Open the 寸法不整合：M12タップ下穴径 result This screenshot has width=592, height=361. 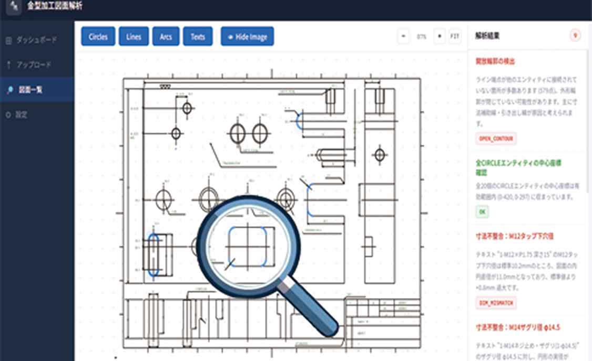pos(514,236)
